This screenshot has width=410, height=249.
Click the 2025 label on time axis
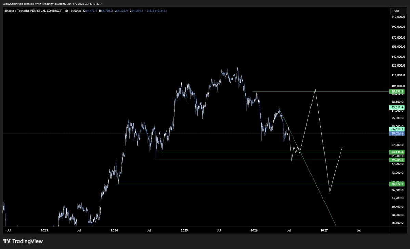point(184,230)
